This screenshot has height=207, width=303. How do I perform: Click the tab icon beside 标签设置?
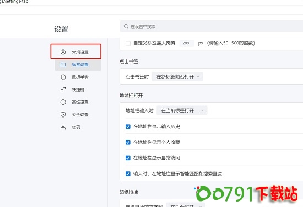[x=63, y=64]
